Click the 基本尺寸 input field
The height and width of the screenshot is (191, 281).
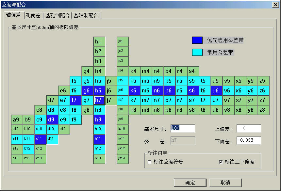tap(183, 129)
